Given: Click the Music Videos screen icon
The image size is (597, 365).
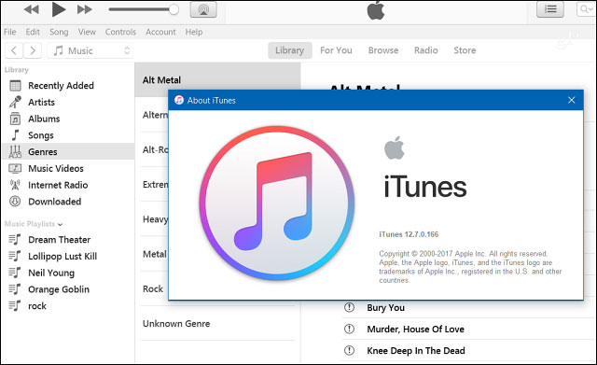Looking at the screenshot, I should (15, 168).
